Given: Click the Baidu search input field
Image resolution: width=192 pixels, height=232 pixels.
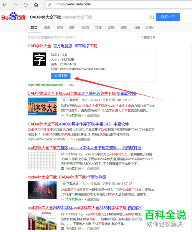Looking at the screenshot, I should pos(92,17).
